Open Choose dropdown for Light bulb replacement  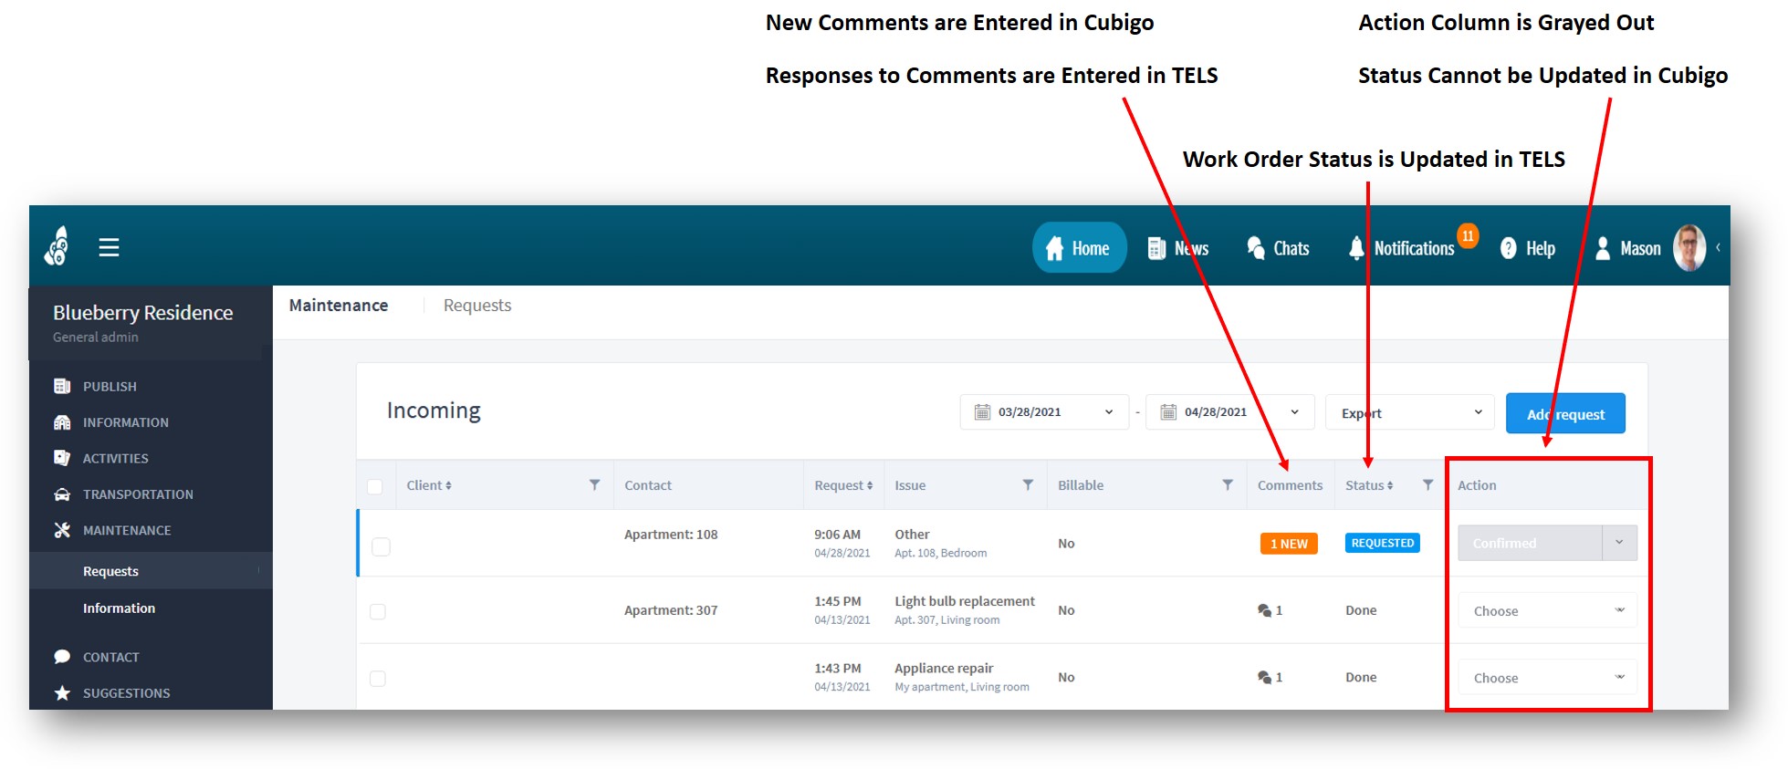pyautogui.click(x=1547, y=611)
